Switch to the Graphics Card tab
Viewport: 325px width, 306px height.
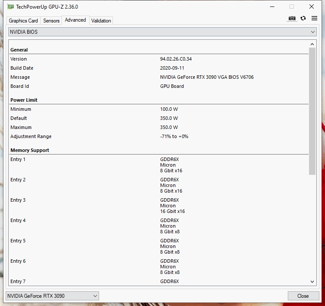pos(23,21)
